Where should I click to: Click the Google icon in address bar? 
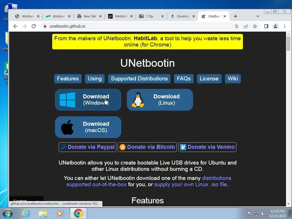(237, 26)
